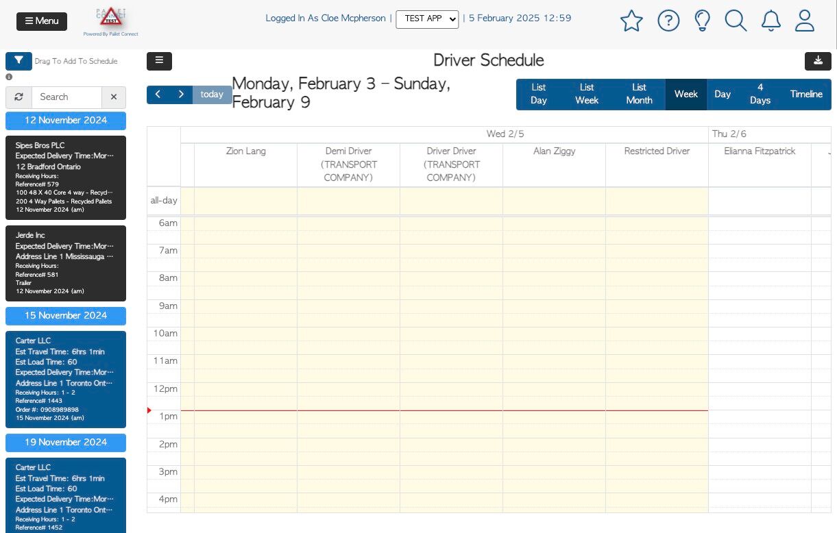This screenshot has height=533, width=837.
Task: Open the user profile icon
Action: [x=805, y=21]
